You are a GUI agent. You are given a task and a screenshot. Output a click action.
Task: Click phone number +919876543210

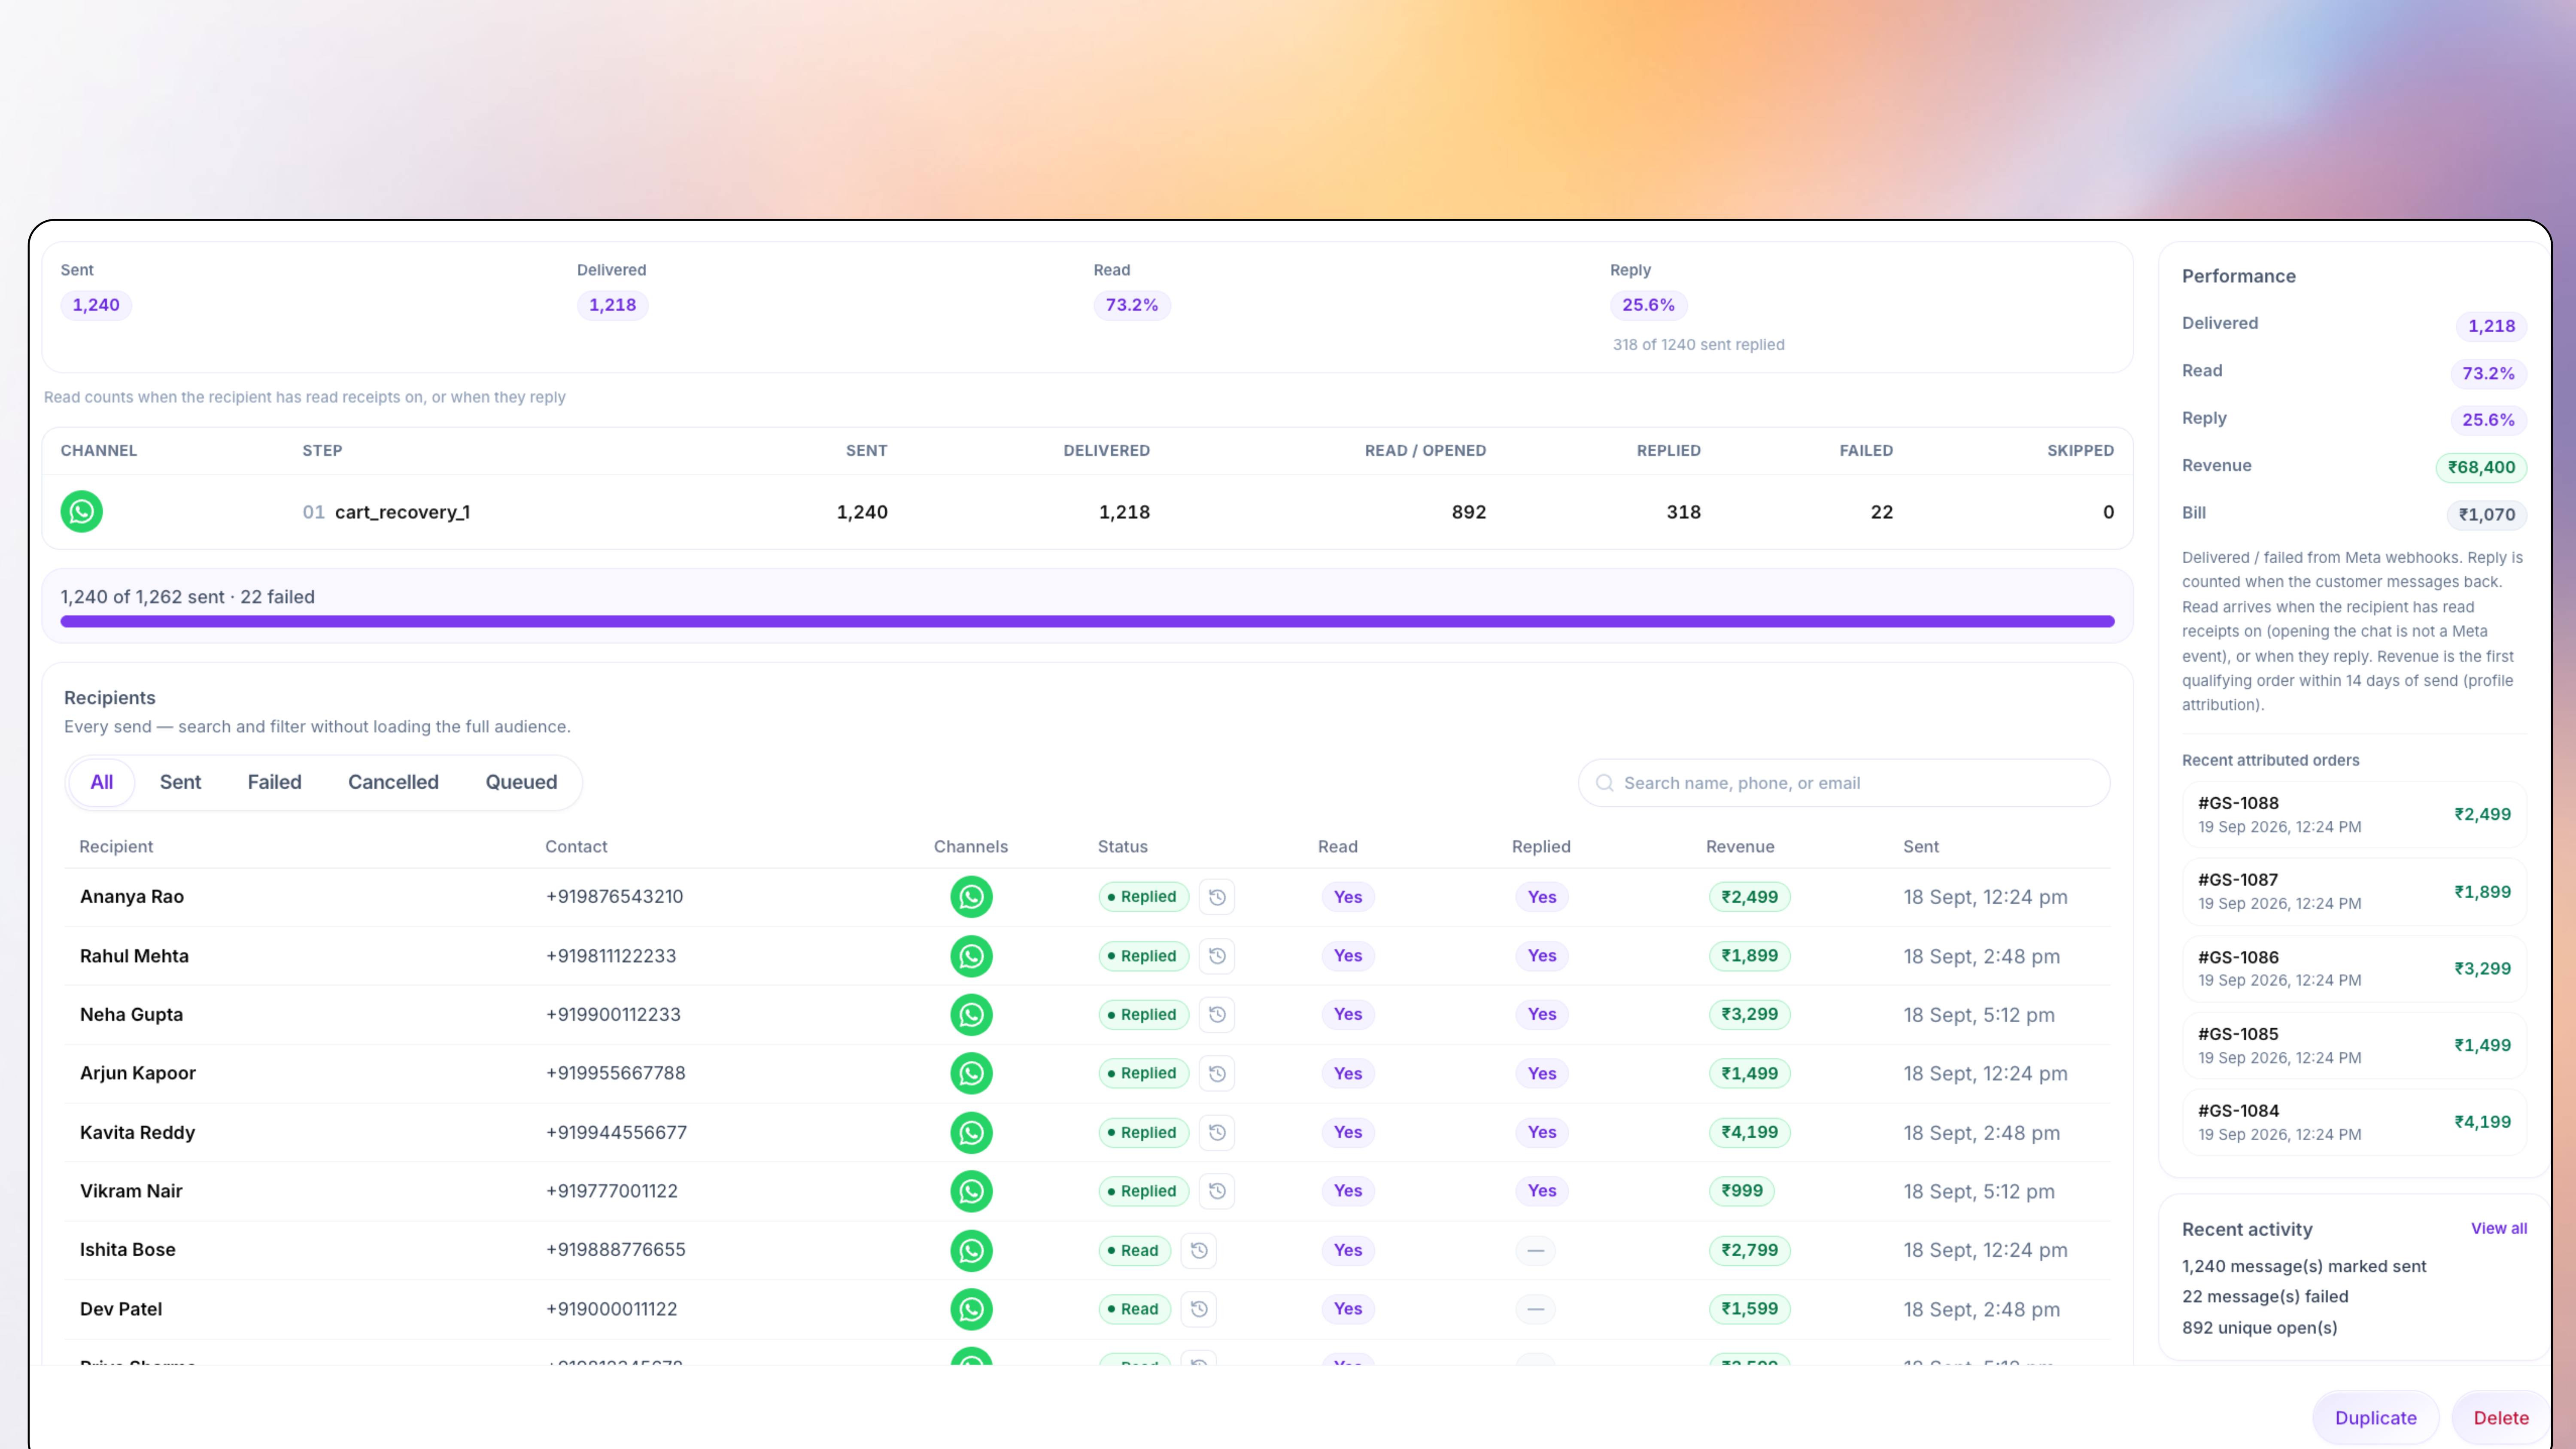[614, 897]
